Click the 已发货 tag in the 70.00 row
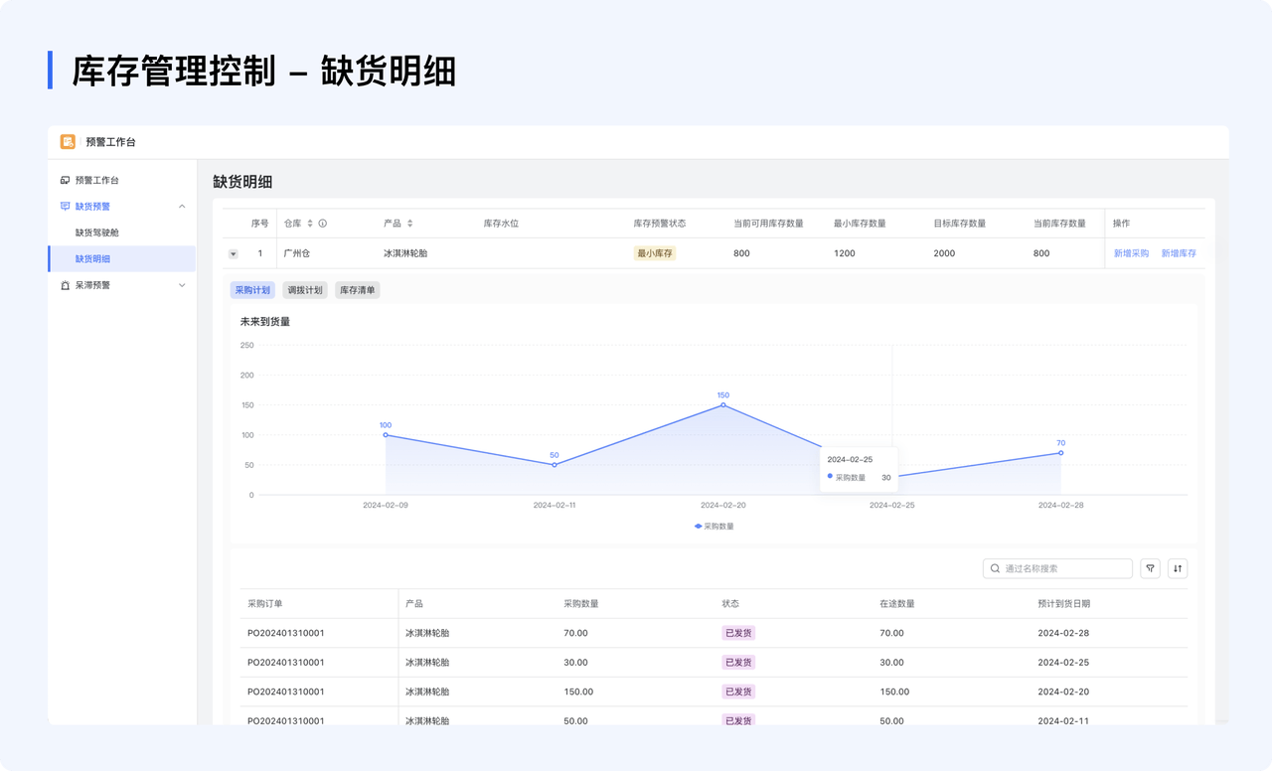Image resolution: width=1272 pixels, height=771 pixels. click(738, 633)
